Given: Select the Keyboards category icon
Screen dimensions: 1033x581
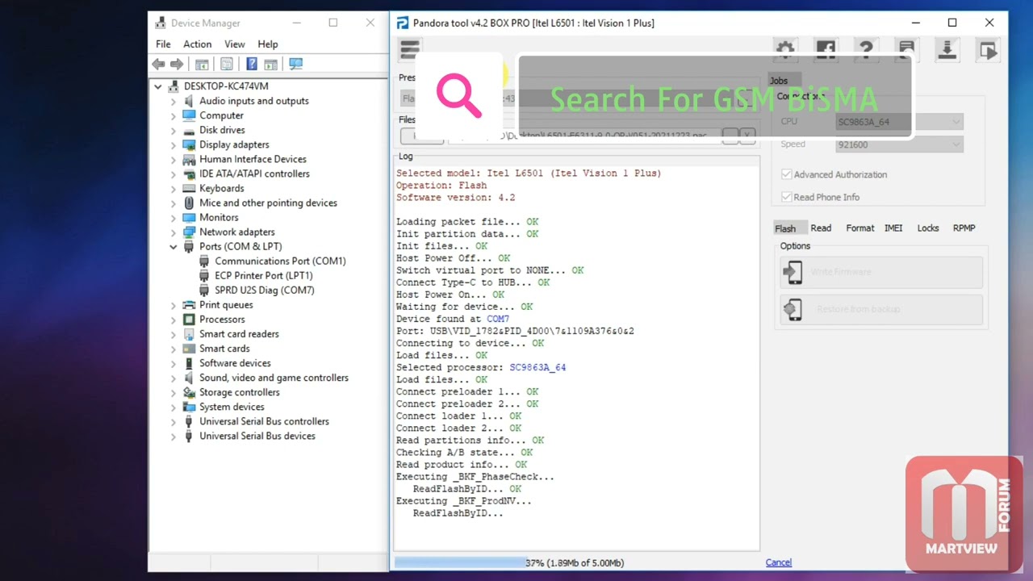Looking at the screenshot, I should (x=189, y=188).
